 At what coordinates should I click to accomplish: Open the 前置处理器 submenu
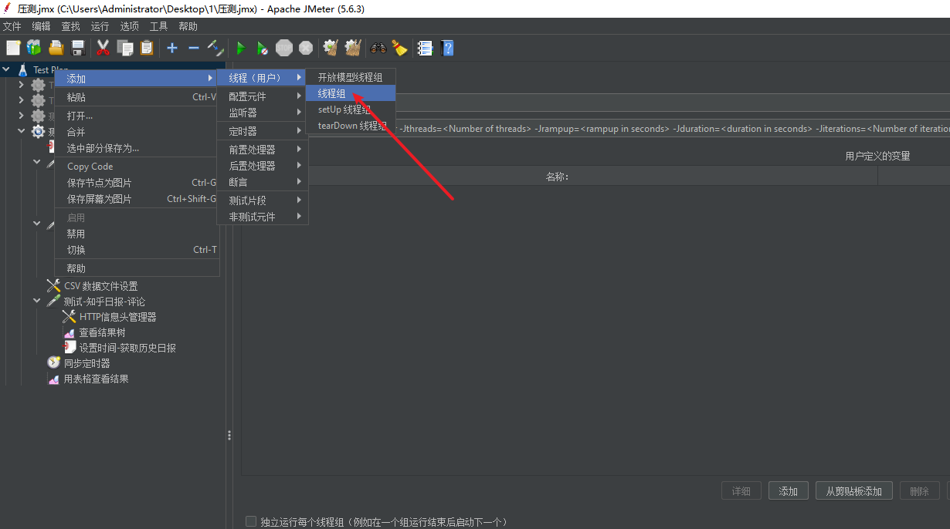tap(263, 150)
